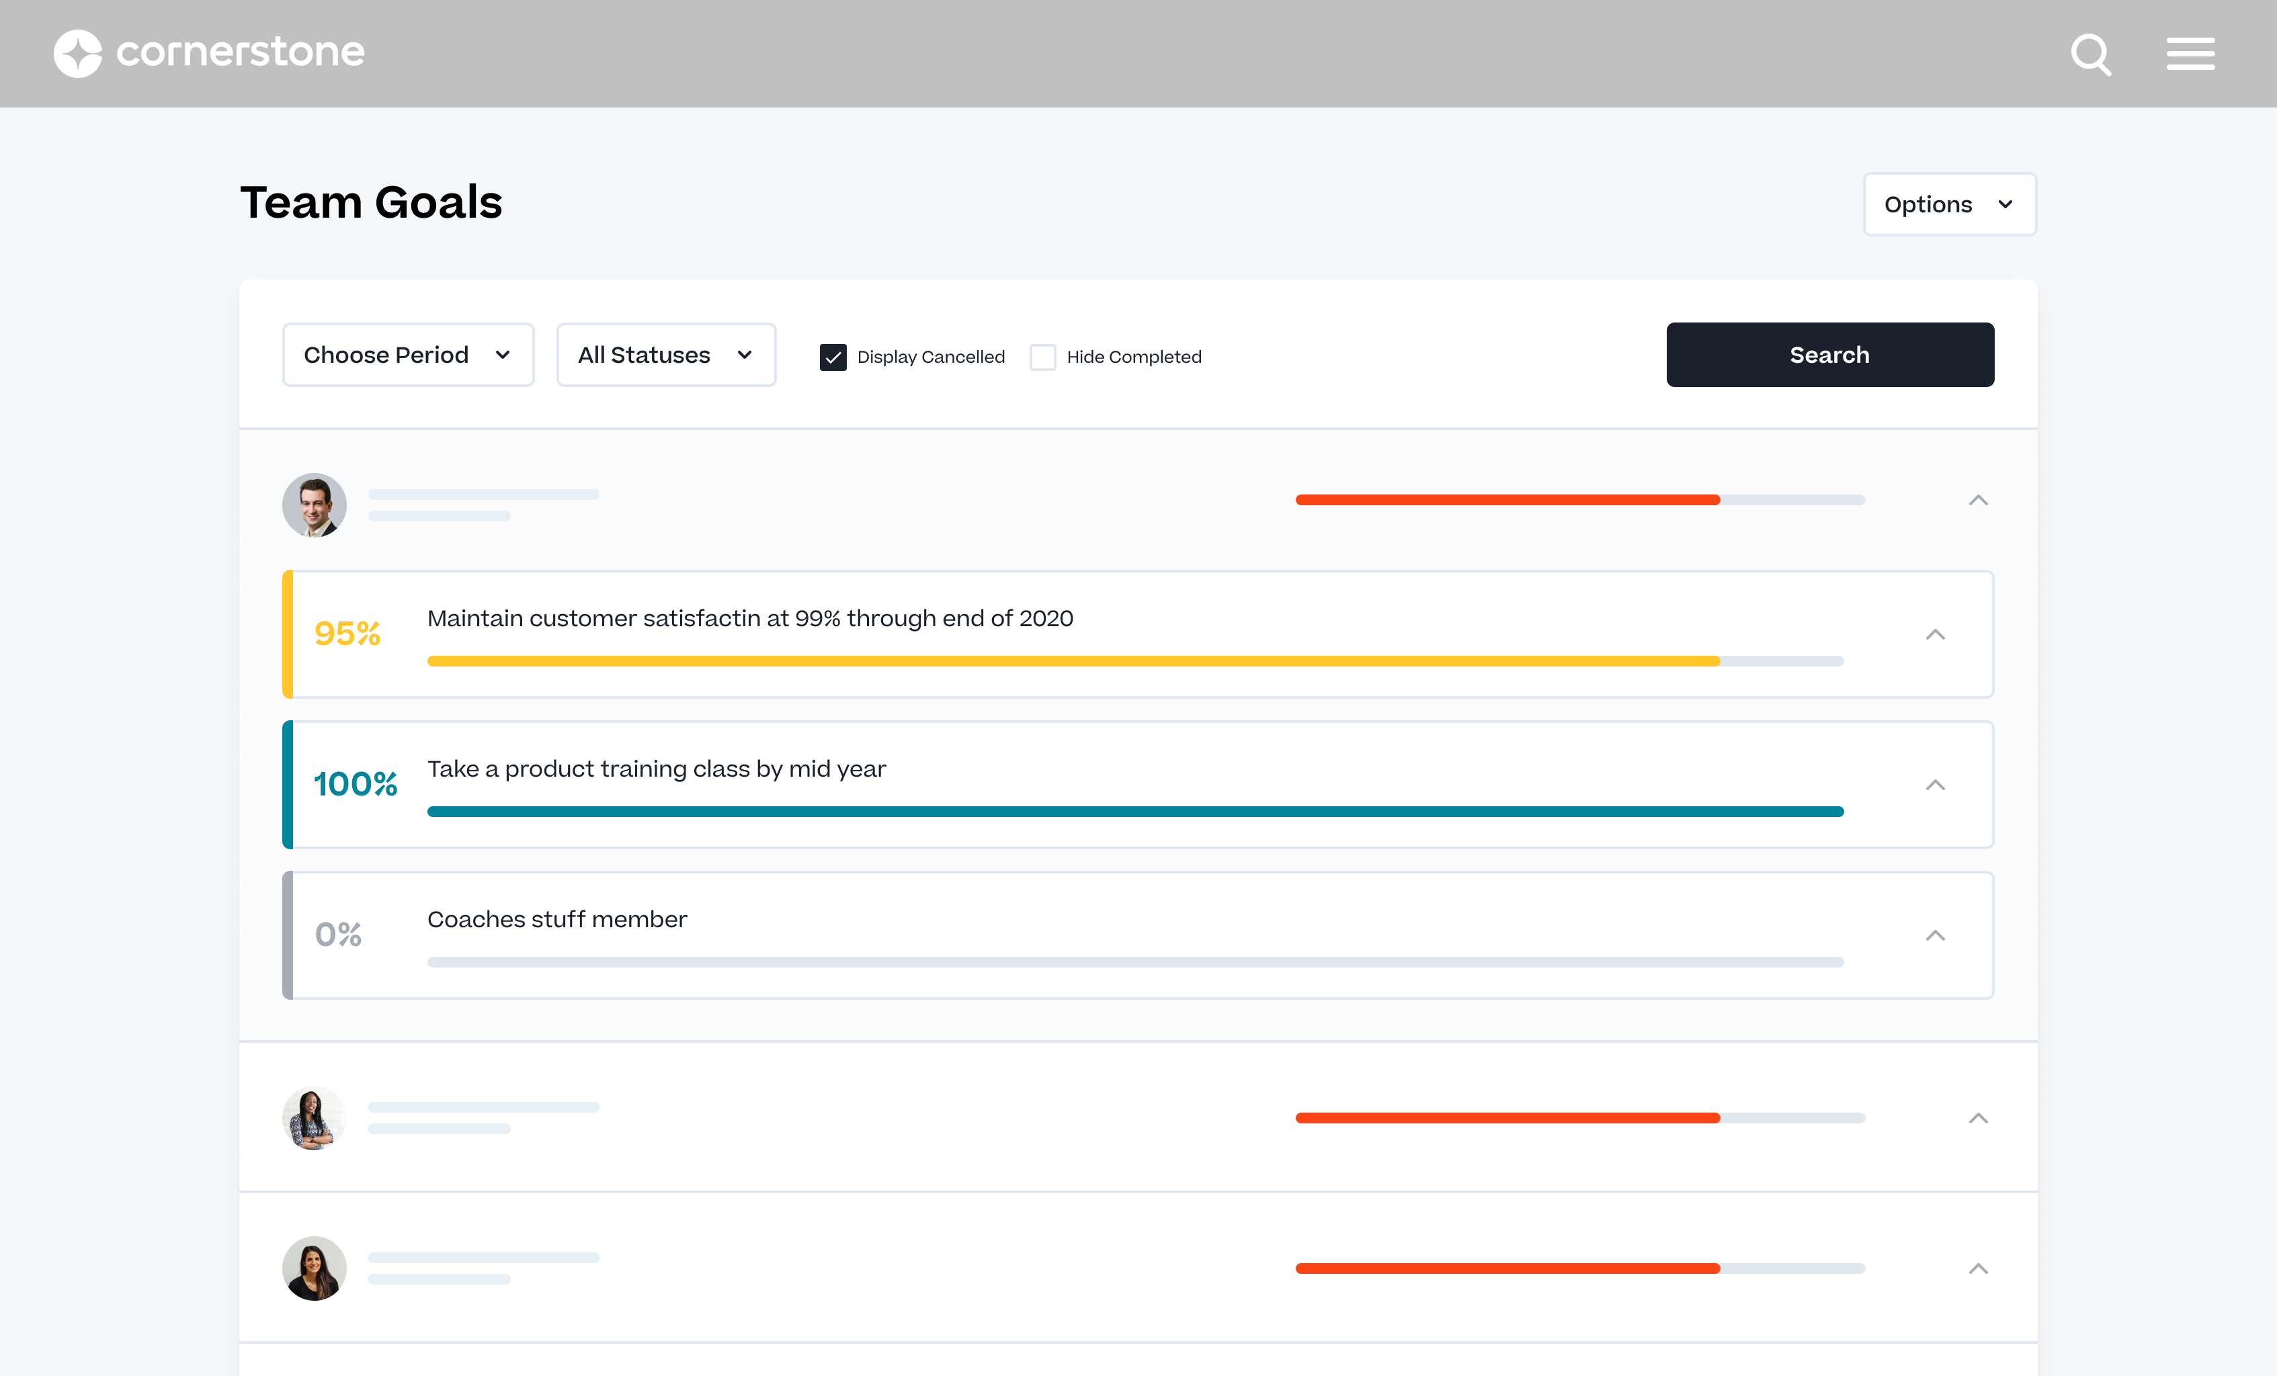Enable the Hide Completed checkbox

[1042, 357]
